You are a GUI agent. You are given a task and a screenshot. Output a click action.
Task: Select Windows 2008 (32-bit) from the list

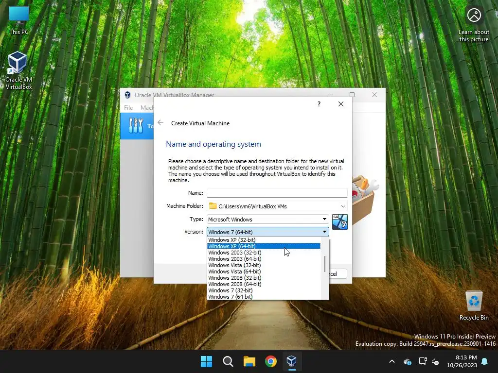264,278
